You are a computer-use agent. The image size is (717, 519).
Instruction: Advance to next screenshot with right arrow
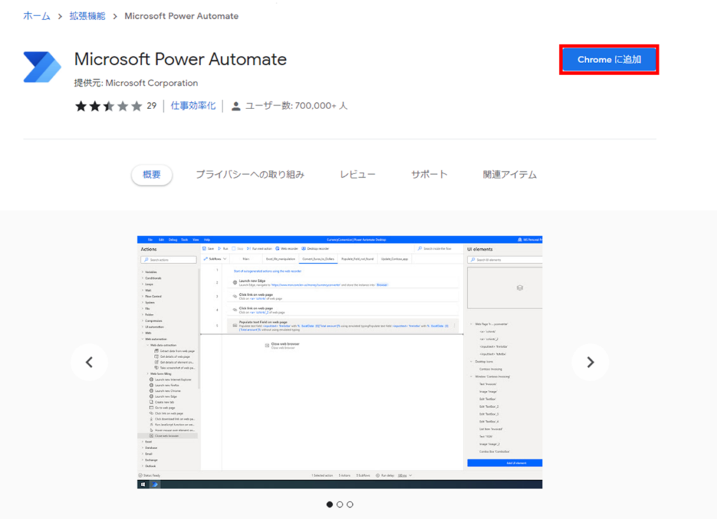[x=590, y=362]
